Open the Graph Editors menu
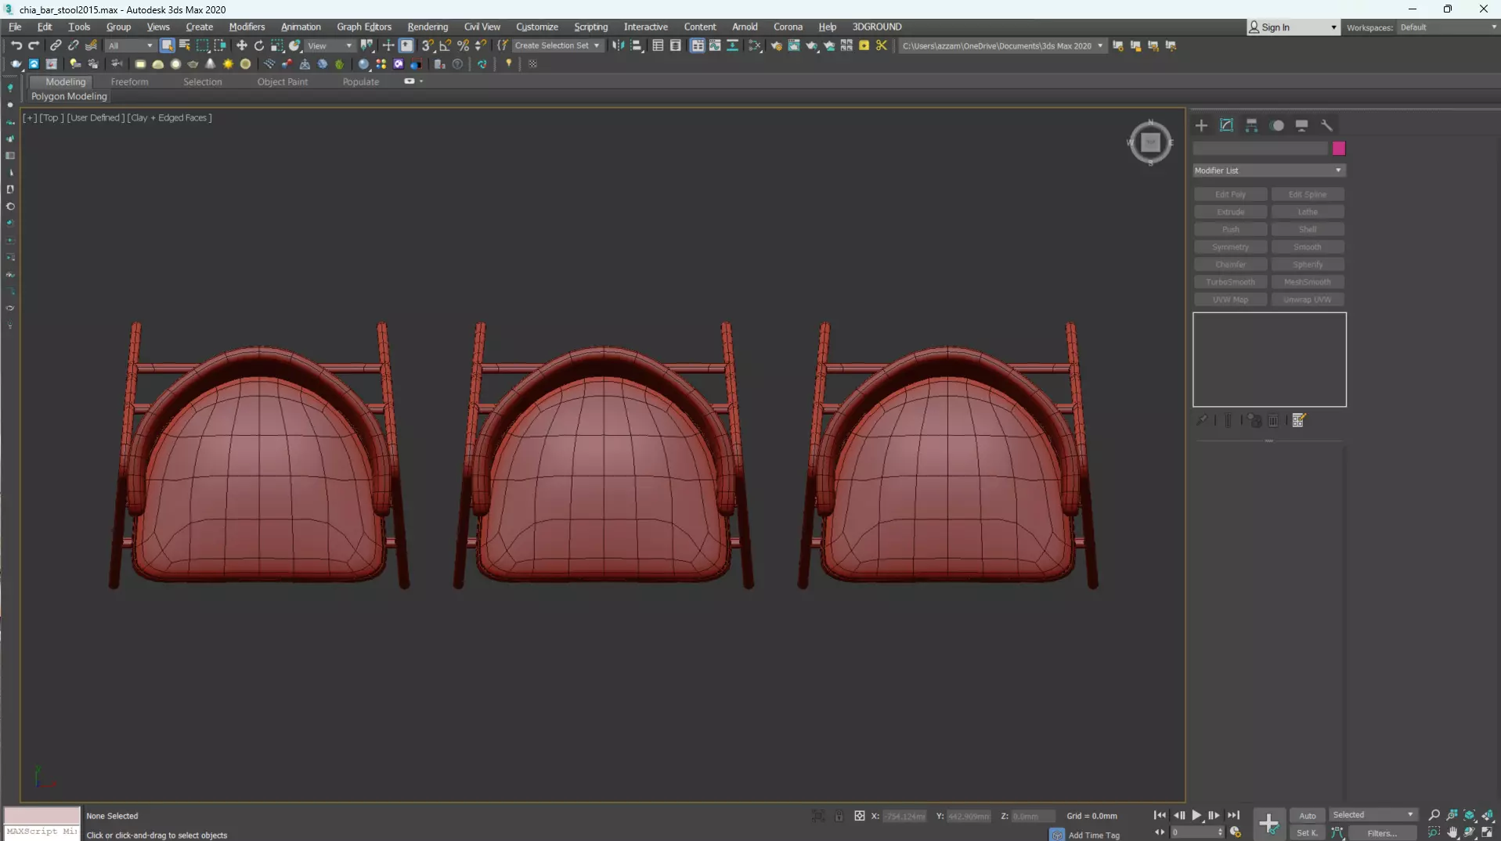This screenshot has width=1501, height=841. (364, 27)
